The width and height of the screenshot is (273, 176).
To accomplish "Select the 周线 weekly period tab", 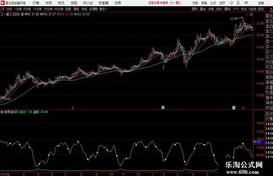I will pos(76,9).
